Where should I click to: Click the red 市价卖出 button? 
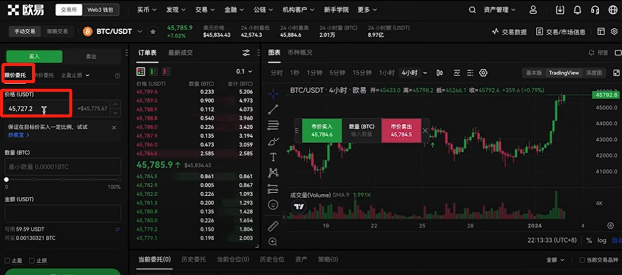point(400,130)
